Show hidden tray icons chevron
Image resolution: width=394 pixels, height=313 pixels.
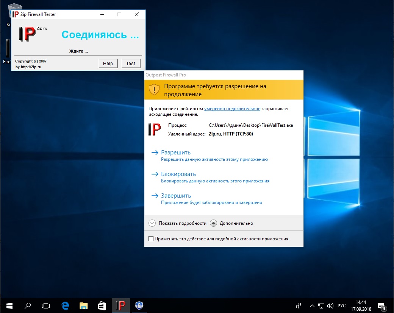312,306
